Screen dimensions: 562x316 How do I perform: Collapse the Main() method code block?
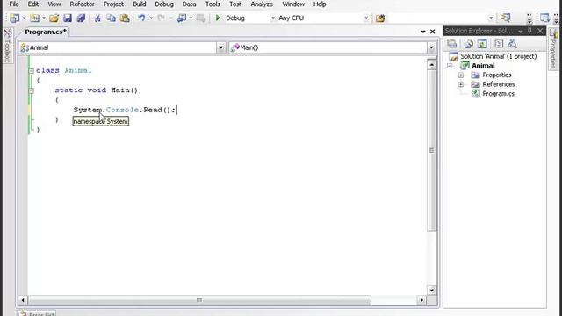(32, 90)
